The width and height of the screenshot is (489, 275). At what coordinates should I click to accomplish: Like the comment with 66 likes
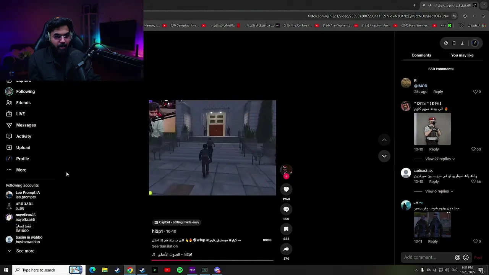(x=473, y=182)
